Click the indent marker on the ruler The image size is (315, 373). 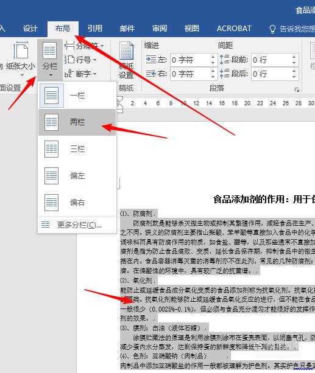(x=120, y=104)
